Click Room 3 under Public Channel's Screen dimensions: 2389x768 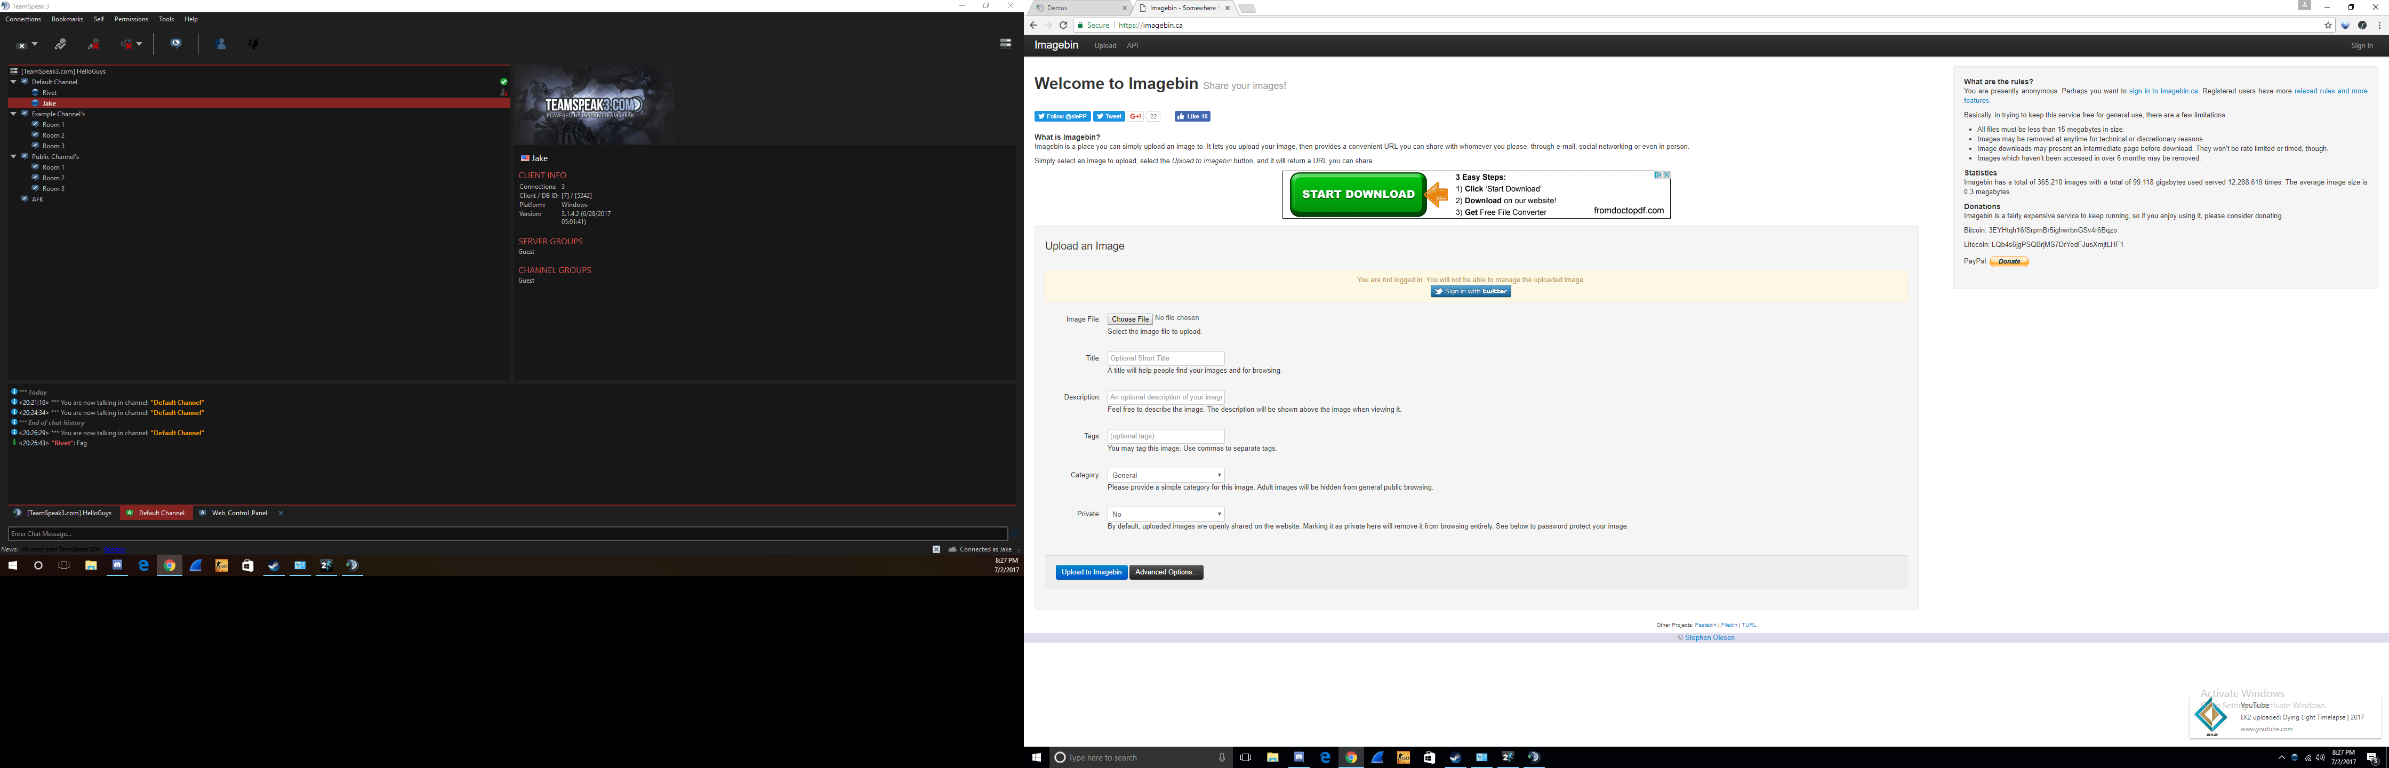pyautogui.click(x=53, y=188)
